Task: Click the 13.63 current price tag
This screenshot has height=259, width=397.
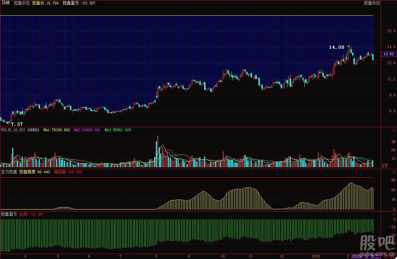Action: coord(389,54)
